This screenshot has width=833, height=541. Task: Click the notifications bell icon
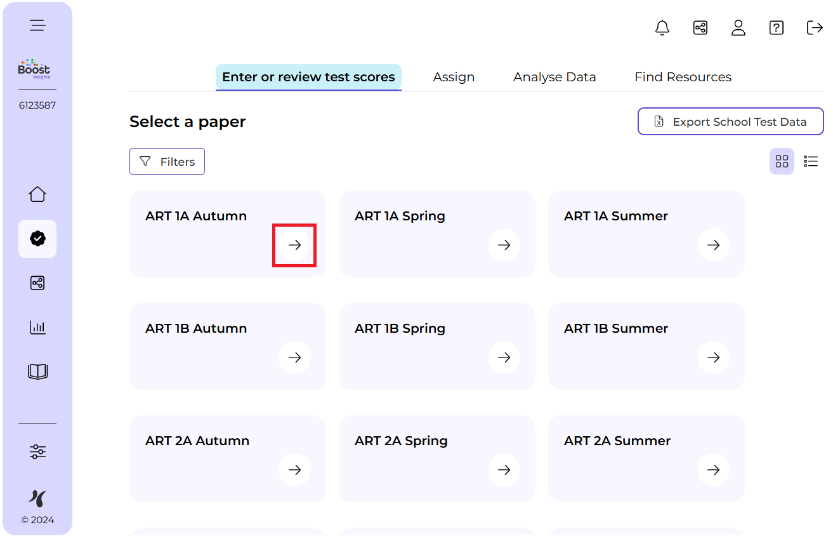point(662,28)
